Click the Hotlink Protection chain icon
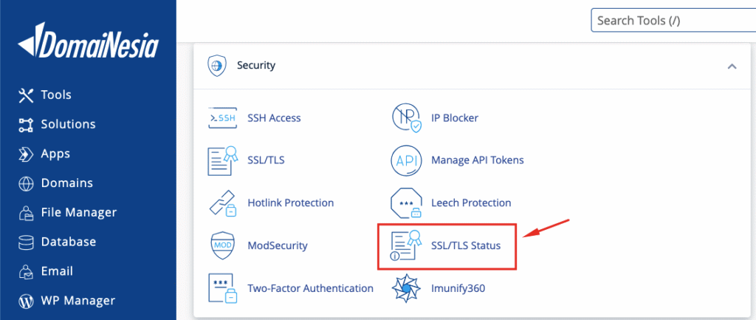Image resolution: width=756 pixels, height=320 pixels. click(x=222, y=203)
